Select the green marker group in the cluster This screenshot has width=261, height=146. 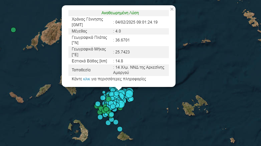(x=101, y=110)
